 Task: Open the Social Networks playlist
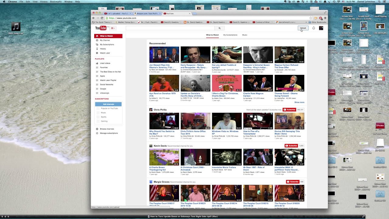click(x=106, y=85)
